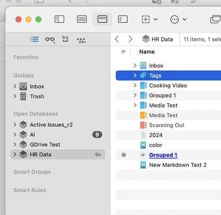This screenshot has width=221, height=215.
Task: Expand the Cooking Video group
Action: pyautogui.click(x=135, y=85)
